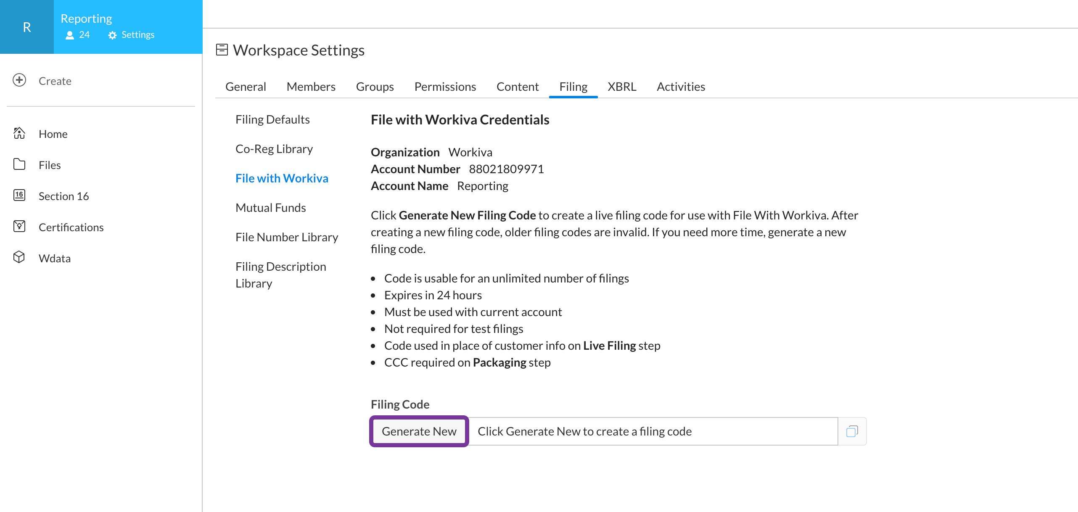1078x512 pixels.
Task: Click the R workspace avatar
Action: [x=27, y=27]
